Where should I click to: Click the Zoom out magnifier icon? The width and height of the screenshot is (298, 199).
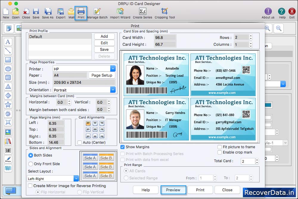pos(279,29)
